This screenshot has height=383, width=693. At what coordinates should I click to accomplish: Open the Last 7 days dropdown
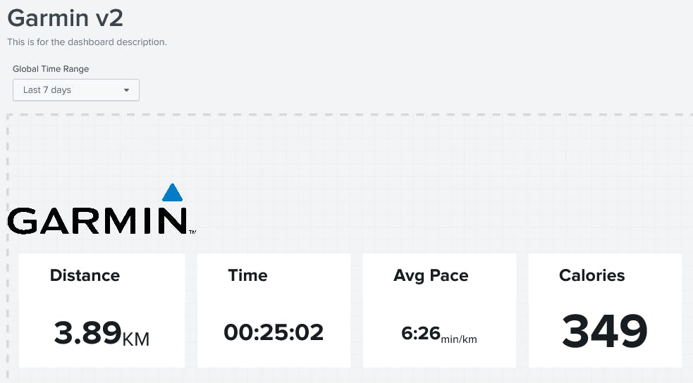pyautogui.click(x=75, y=90)
